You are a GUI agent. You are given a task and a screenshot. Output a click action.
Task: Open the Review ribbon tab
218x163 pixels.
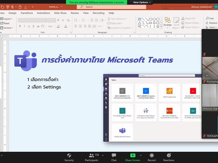pyautogui.click(x=75, y=13)
